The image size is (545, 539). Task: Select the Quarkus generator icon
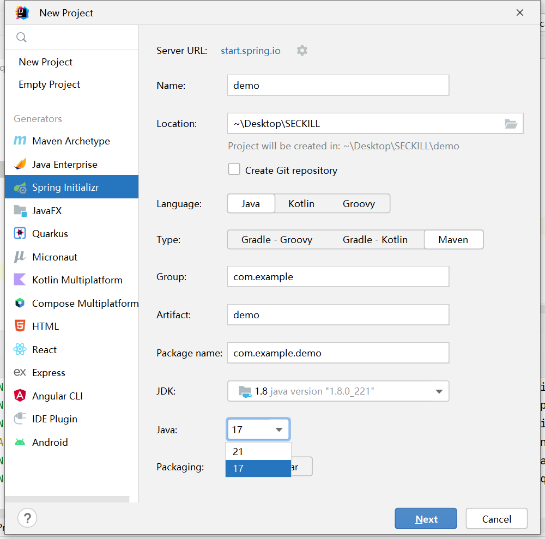(x=20, y=234)
